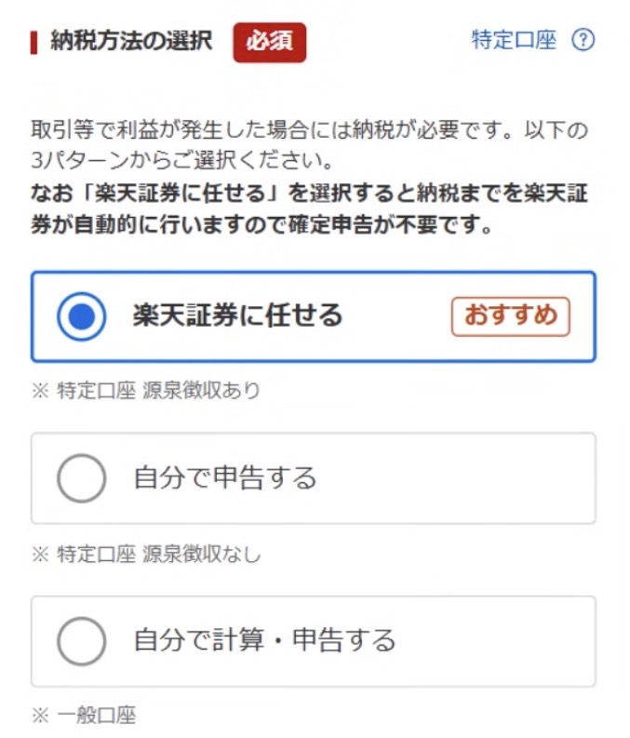The width and height of the screenshot is (630, 738).
Task: Click the おすすめ badge
Action: [510, 316]
